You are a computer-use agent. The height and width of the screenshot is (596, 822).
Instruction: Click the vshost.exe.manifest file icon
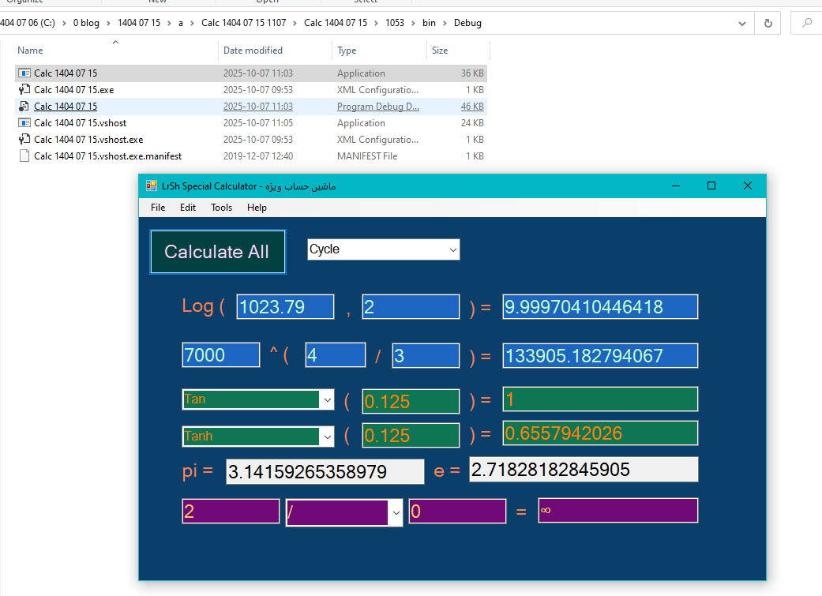coord(24,156)
